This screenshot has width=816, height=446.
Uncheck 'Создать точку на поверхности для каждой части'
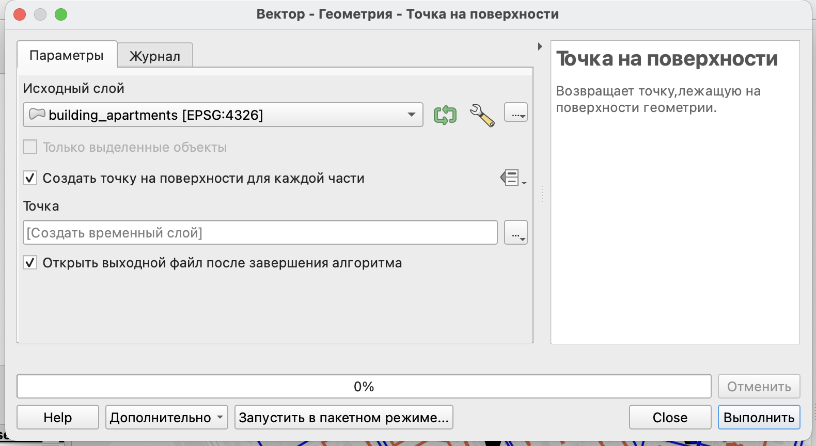point(30,178)
